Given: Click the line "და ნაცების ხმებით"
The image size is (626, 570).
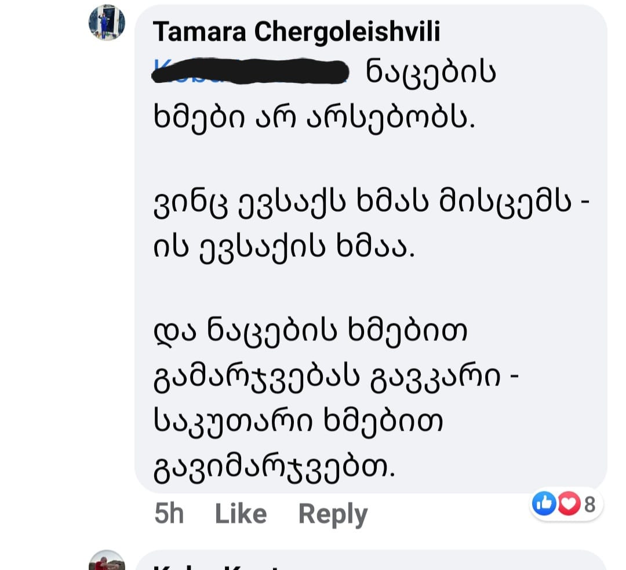Looking at the screenshot, I should click(x=310, y=332).
